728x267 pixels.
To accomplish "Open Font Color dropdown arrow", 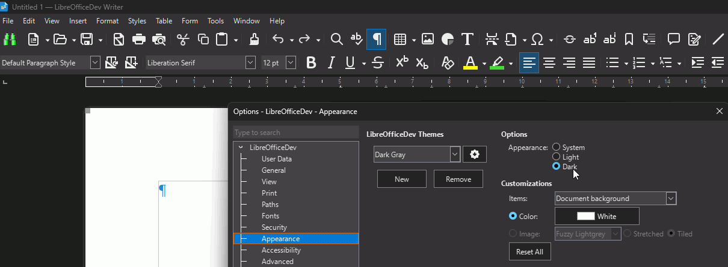I will click(x=484, y=63).
